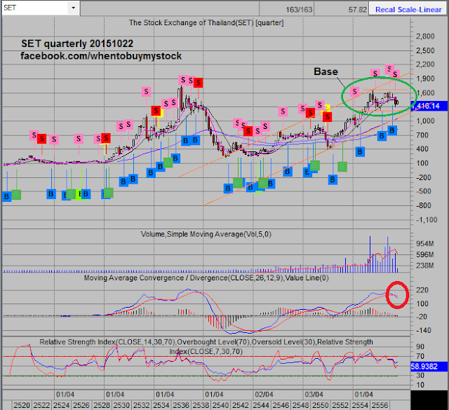Click the Recal Scale-Linear button
This screenshot has height=410, width=449.
click(408, 9)
